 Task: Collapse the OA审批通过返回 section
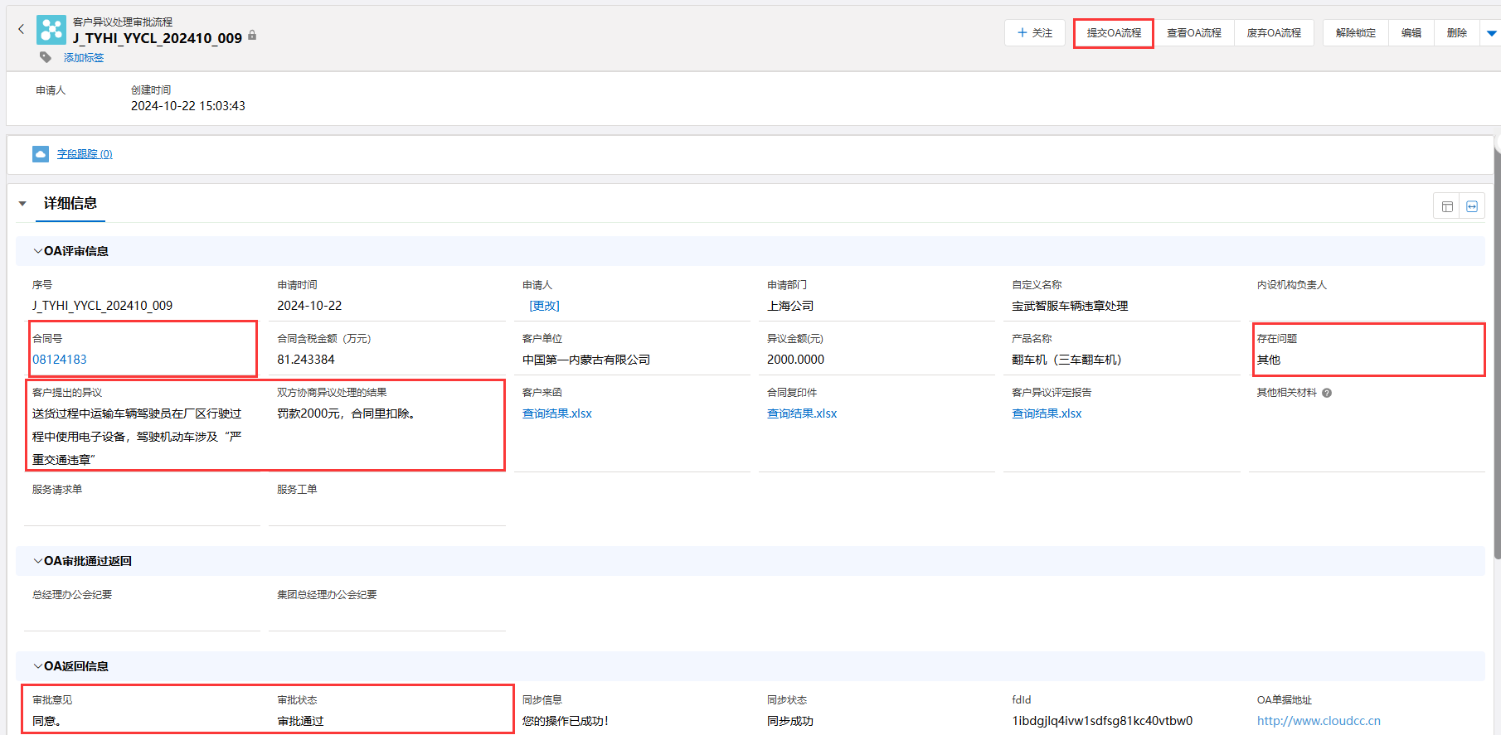[x=38, y=561]
